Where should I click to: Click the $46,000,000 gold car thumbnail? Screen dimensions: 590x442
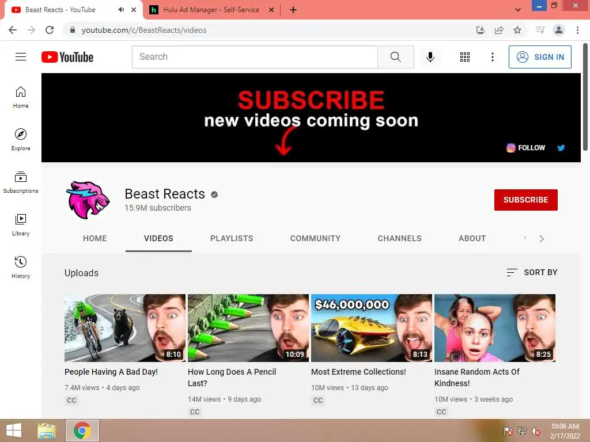372,327
